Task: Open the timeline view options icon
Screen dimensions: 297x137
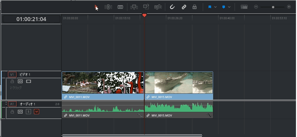Action: tap(244, 7)
